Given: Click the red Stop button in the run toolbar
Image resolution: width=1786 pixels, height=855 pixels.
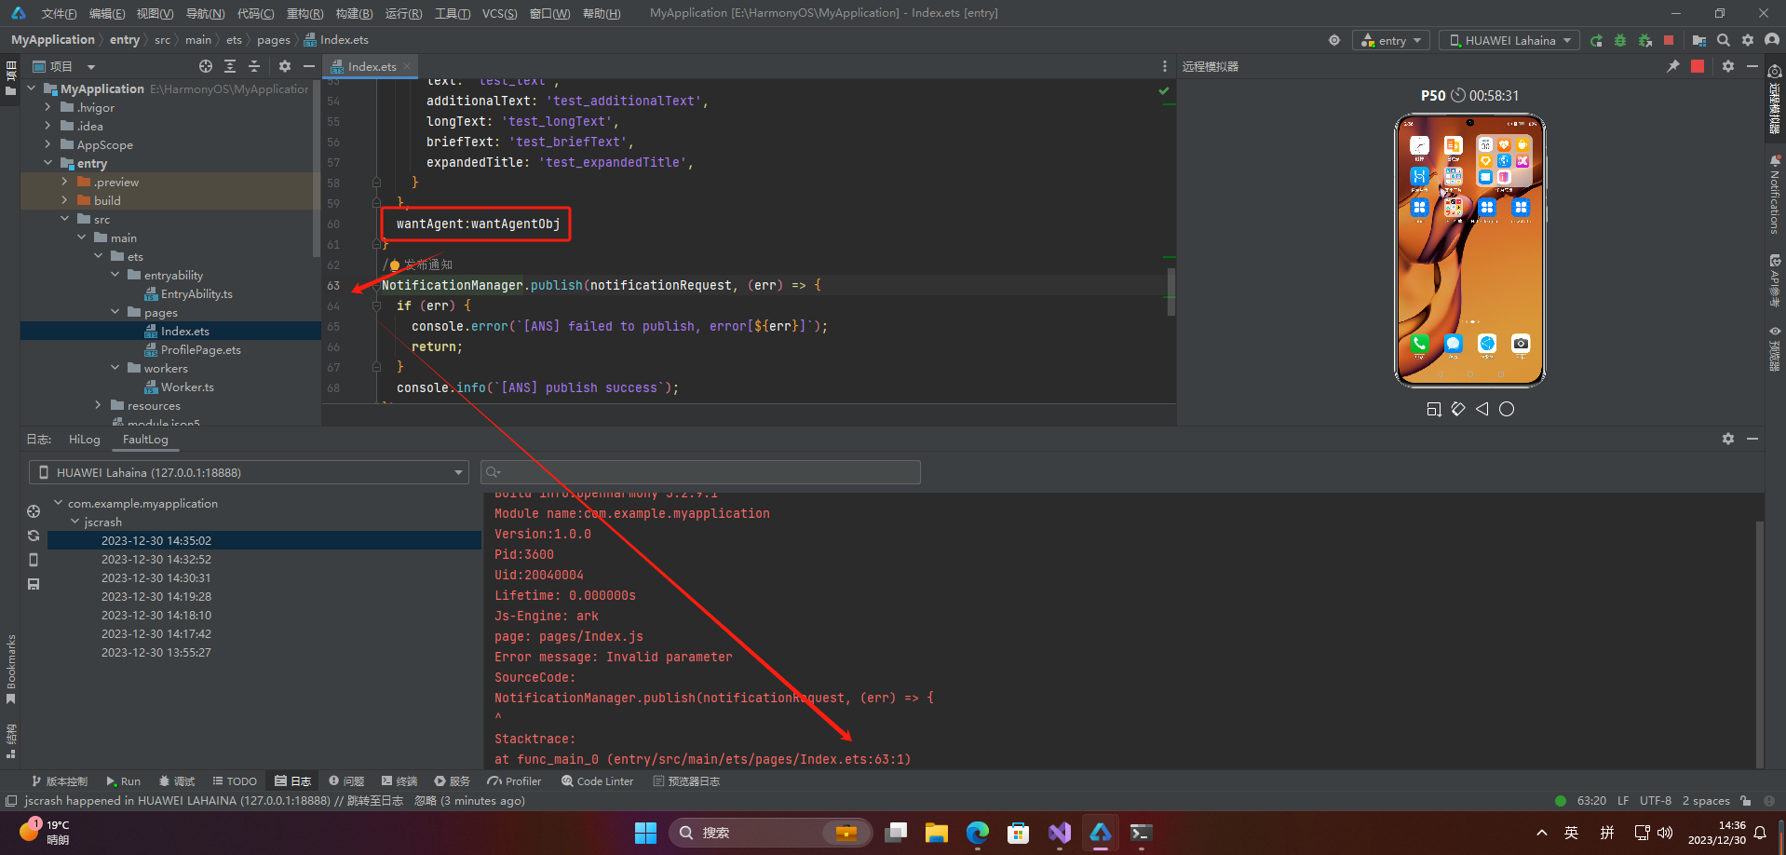Looking at the screenshot, I should tap(1669, 40).
